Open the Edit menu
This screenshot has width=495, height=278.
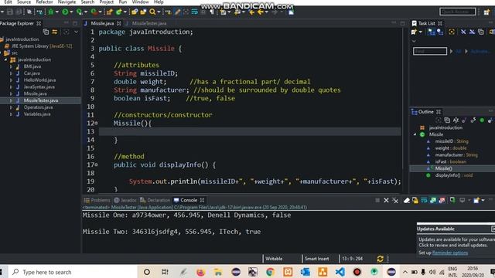(x=8, y=2)
